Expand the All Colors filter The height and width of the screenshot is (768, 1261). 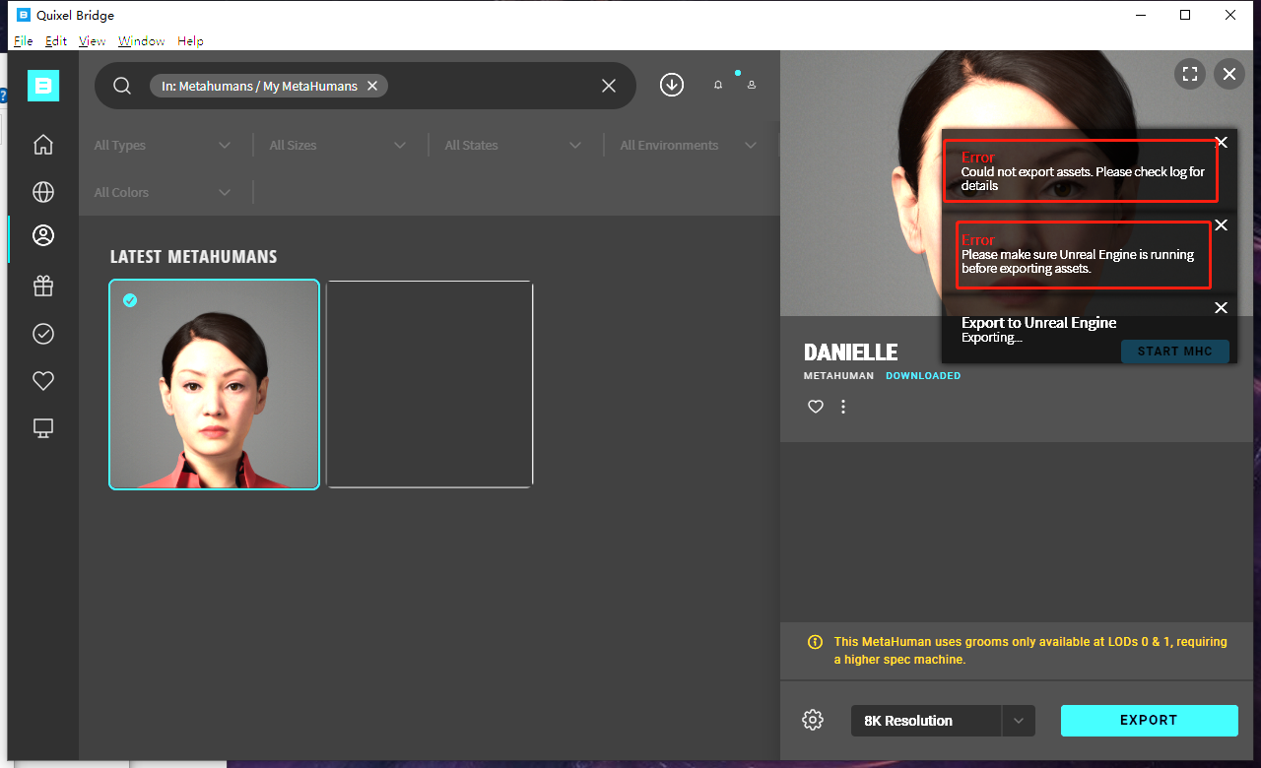(163, 192)
